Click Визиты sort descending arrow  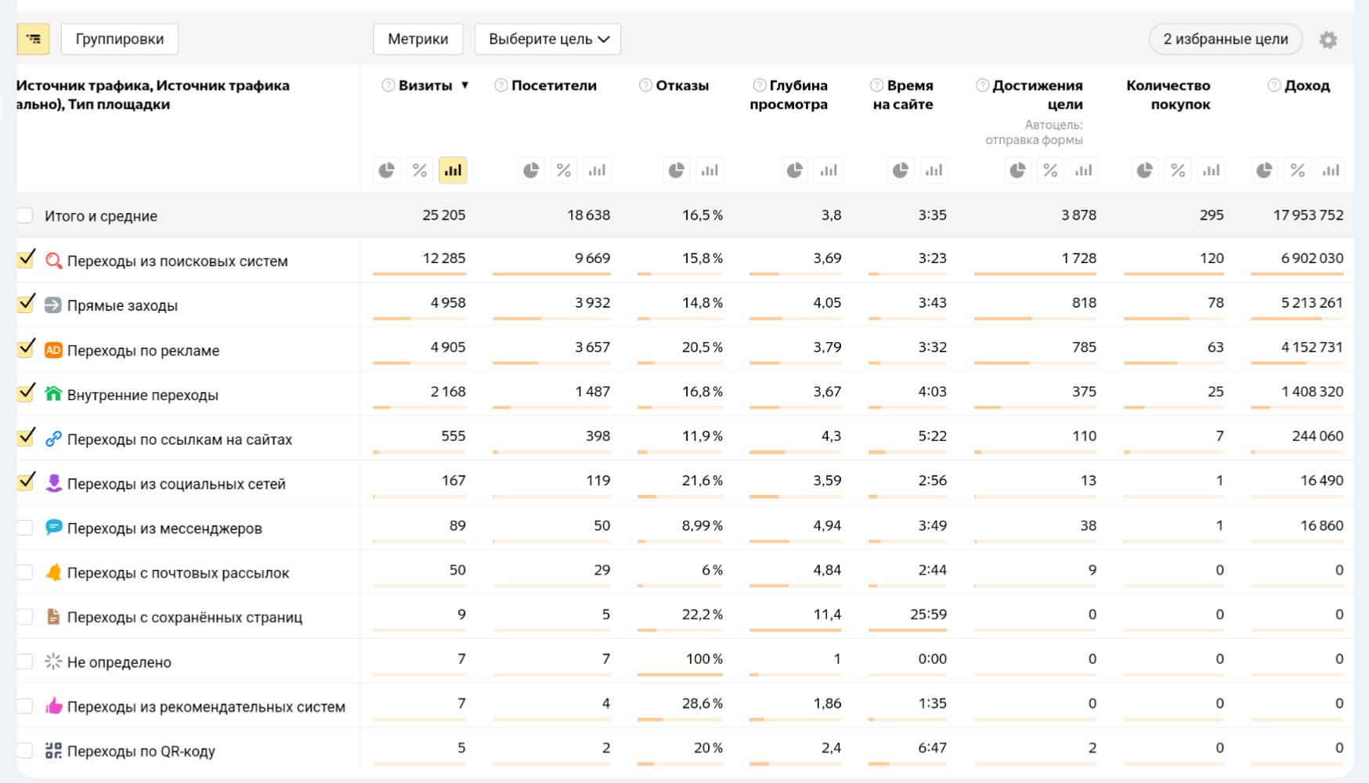464,85
